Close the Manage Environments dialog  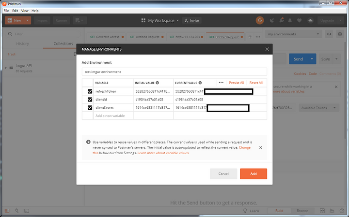[267, 49]
